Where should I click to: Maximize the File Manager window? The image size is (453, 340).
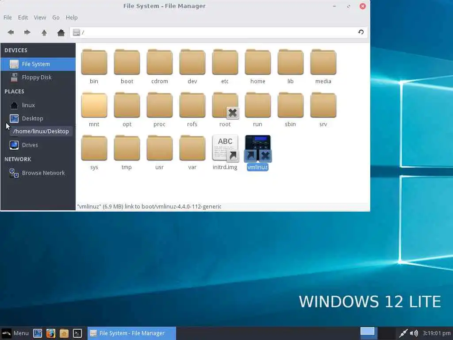[x=349, y=6]
